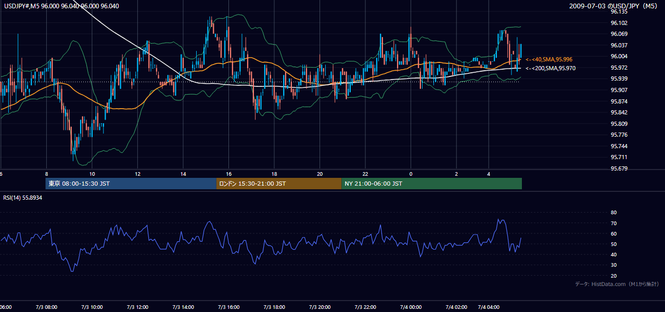Click RSI scale value 40
The image size is (665, 312).
click(613, 254)
